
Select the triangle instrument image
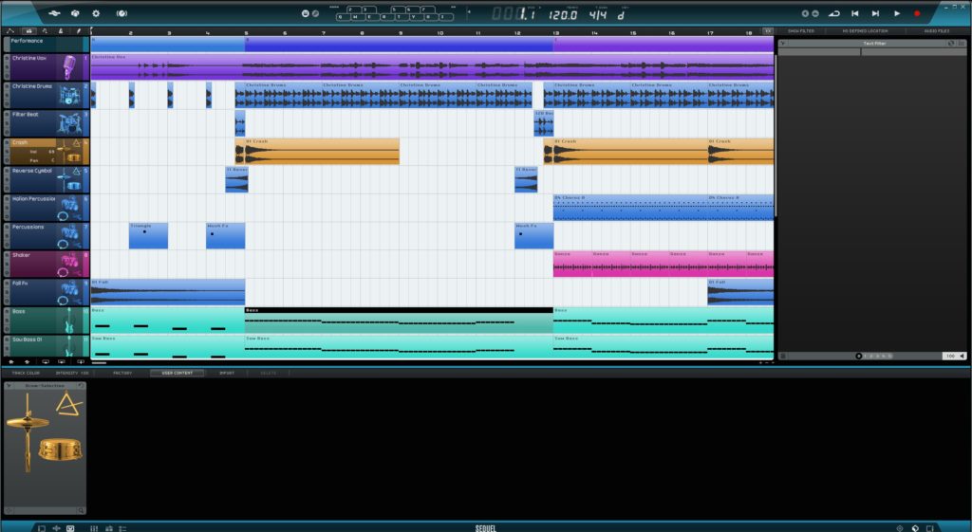67,405
